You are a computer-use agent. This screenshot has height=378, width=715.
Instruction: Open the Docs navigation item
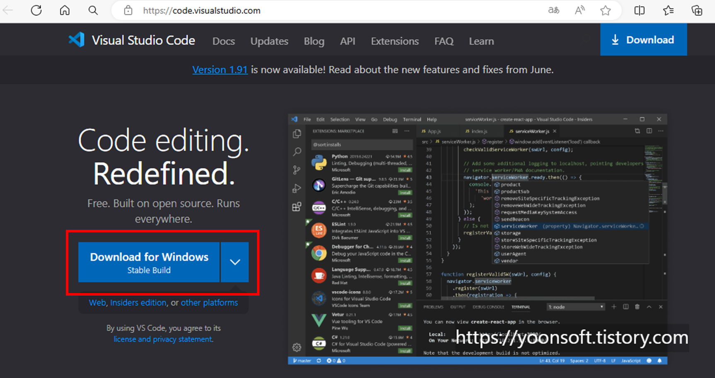[x=223, y=41]
